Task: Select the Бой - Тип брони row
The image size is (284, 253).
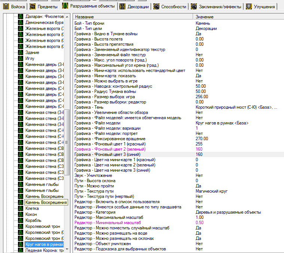Action: pyautogui.click(x=178, y=23)
